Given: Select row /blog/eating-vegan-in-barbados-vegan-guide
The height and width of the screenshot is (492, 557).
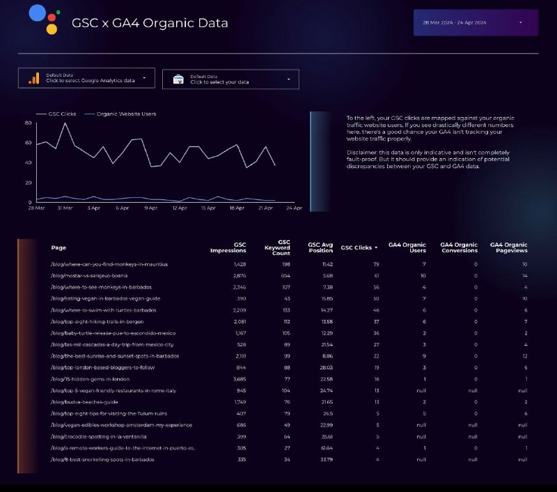Looking at the screenshot, I should pos(289,298).
